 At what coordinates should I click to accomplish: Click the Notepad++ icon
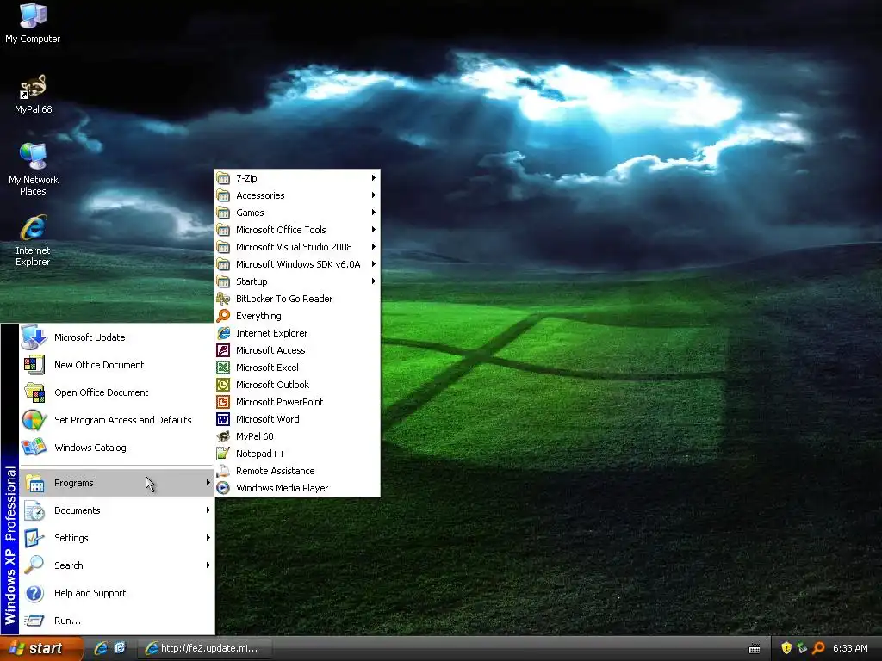point(223,454)
